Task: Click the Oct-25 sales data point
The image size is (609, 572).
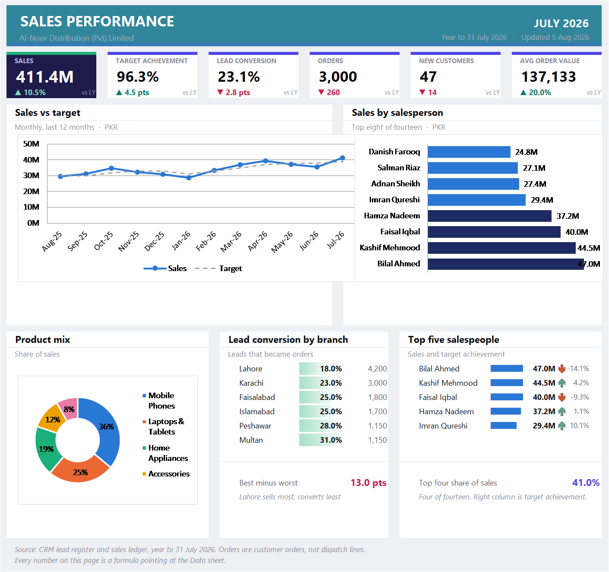Action: (x=111, y=168)
